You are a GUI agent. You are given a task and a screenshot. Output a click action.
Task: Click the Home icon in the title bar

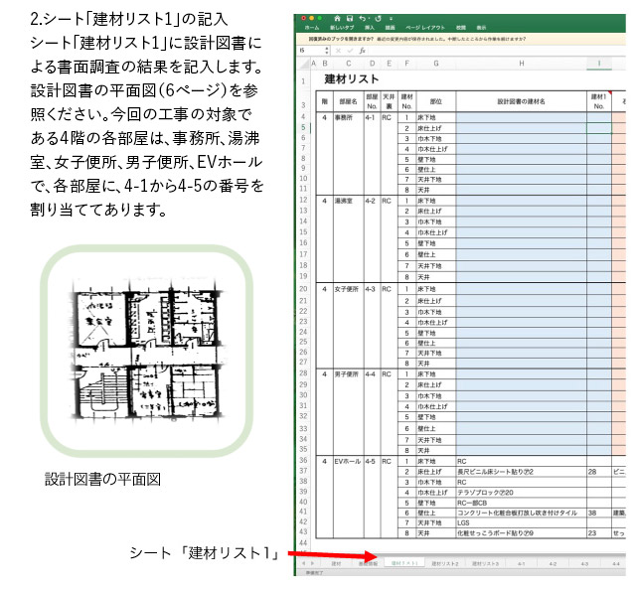click(337, 18)
